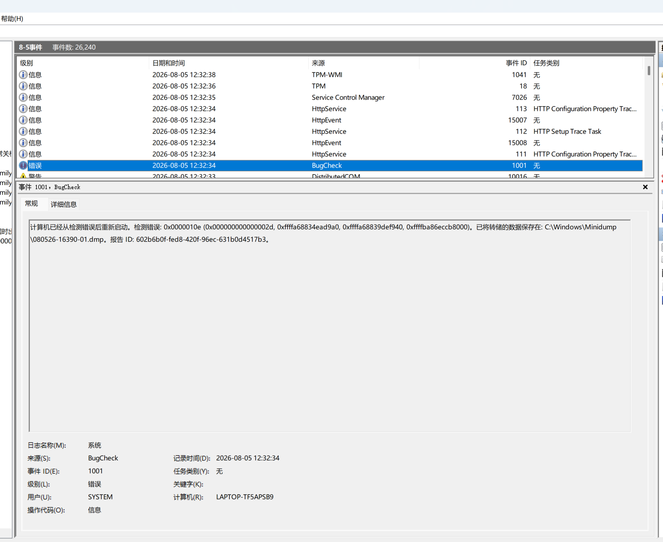Click the red error icon on BugCheck row
663x542 pixels.
pos(23,165)
